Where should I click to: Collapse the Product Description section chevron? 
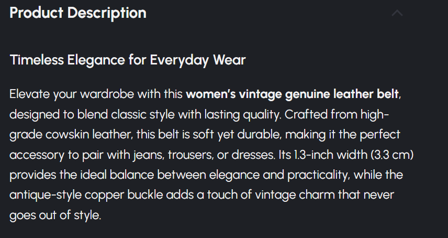397,13
